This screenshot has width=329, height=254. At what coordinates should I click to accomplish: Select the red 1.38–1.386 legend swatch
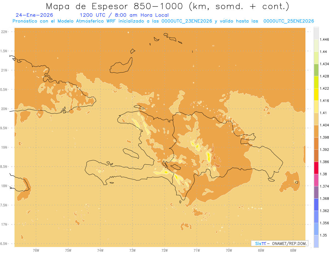tap(316, 168)
